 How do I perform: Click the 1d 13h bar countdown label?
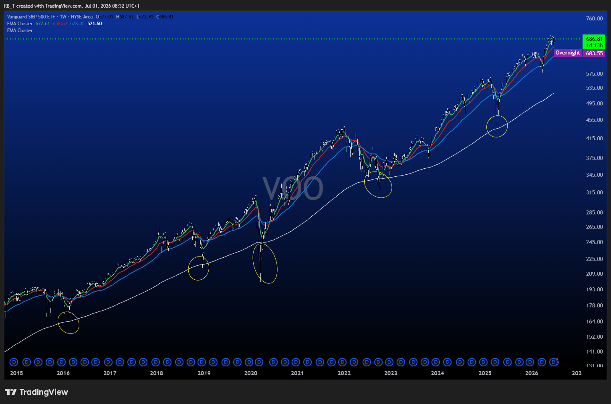[x=595, y=45]
